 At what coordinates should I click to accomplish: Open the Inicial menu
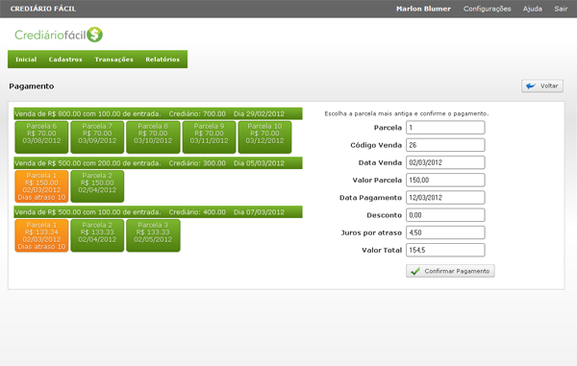click(26, 60)
